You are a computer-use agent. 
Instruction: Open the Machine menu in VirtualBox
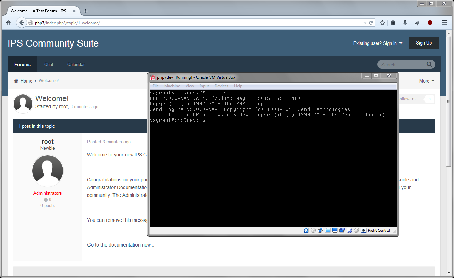(x=172, y=86)
